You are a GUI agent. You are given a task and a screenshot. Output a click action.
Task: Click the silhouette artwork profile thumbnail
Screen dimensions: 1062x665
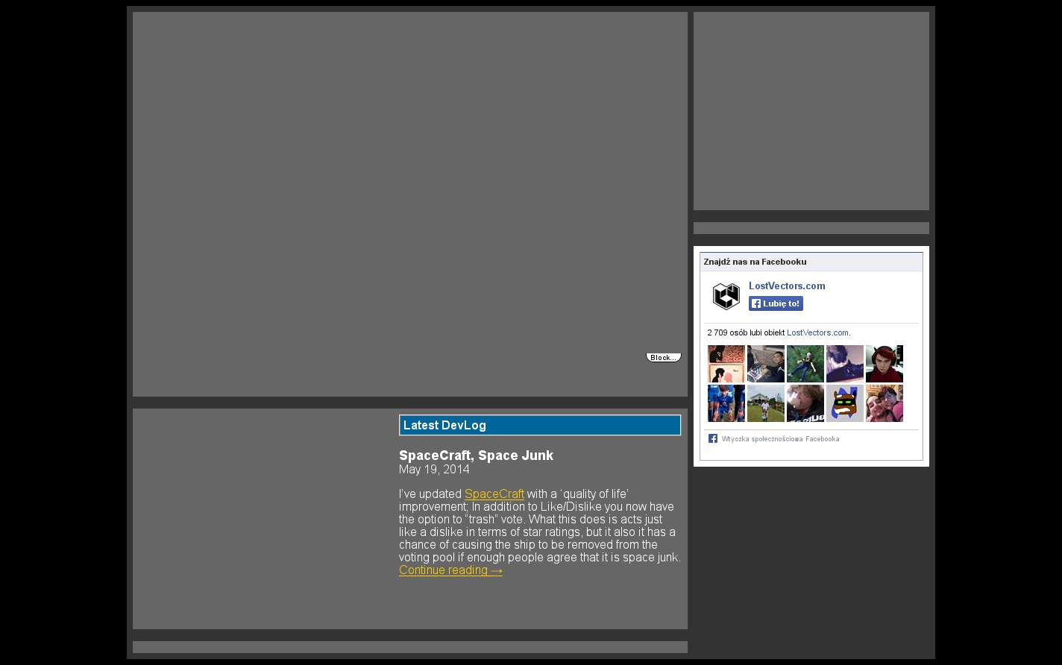pos(726,364)
